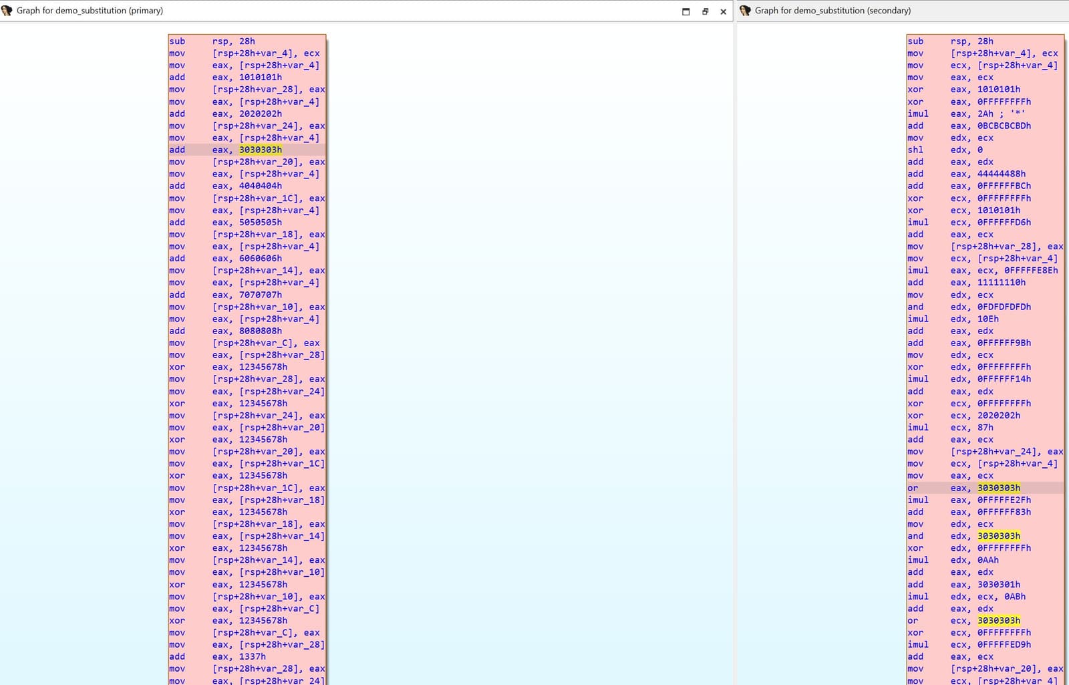The height and width of the screenshot is (685, 1069).
Task: Click 'and edx, 3030303h' instruction
Action: (964, 536)
